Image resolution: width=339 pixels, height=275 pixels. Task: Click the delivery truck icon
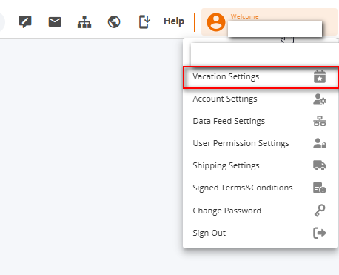[x=320, y=165]
